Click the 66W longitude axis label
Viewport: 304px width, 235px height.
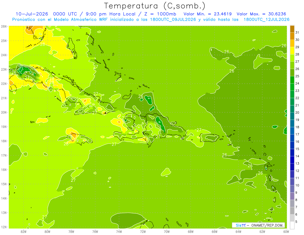click(x=215, y=231)
